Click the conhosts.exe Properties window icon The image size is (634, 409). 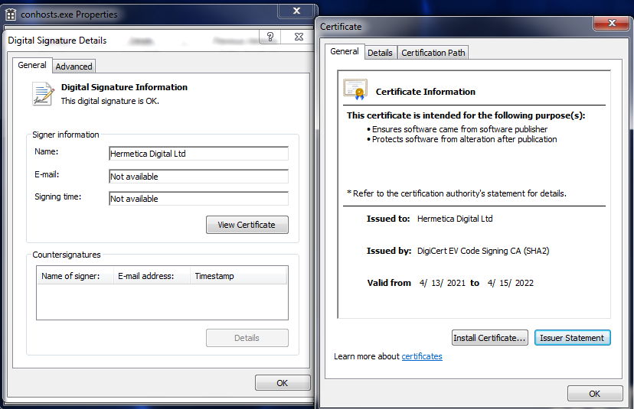(x=11, y=15)
